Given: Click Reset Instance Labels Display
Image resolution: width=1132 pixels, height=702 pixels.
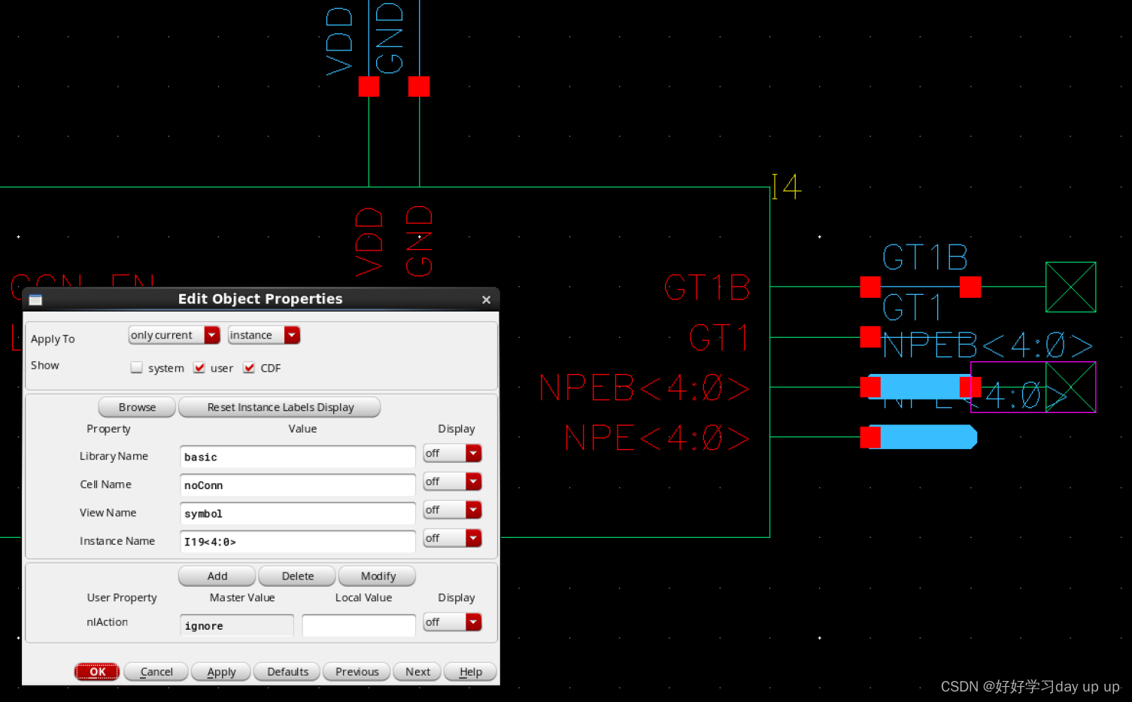Looking at the screenshot, I should 279,407.
